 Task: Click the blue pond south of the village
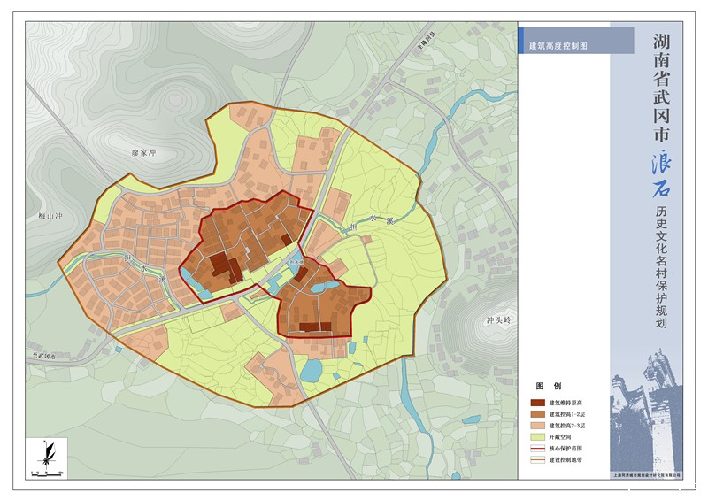(312, 370)
